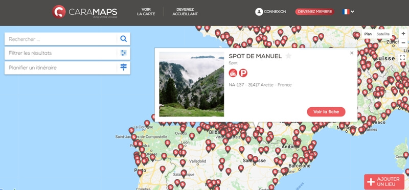The height and width of the screenshot is (190, 409).
Task: Zoom in the map with plus
Action: click(x=403, y=34)
